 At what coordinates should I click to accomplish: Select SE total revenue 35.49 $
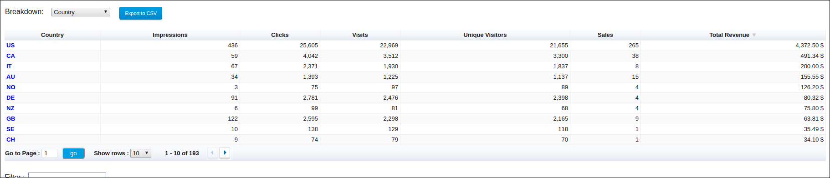click(x=814, y=129)
